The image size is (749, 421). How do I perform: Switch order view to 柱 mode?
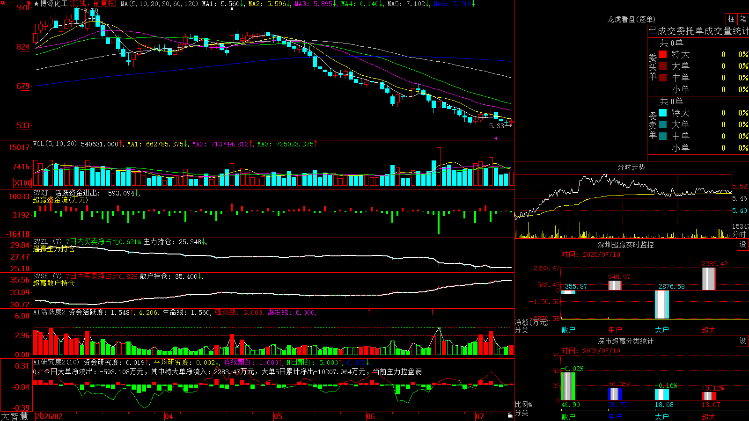[x=731, y=19]
